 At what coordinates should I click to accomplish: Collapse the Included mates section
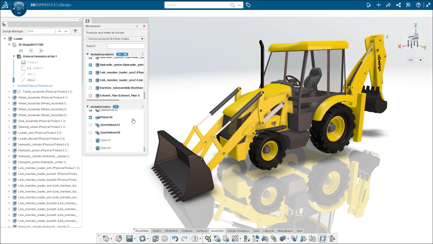point(88,107)
